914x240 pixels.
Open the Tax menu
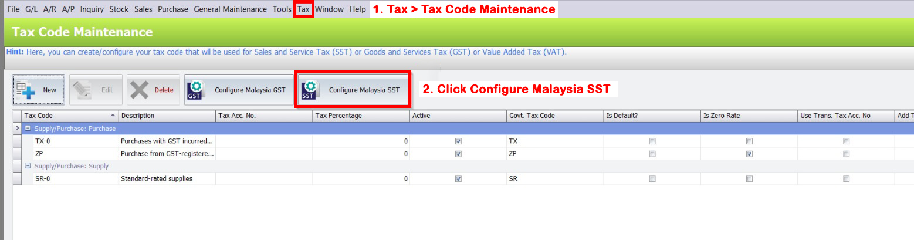303,9
